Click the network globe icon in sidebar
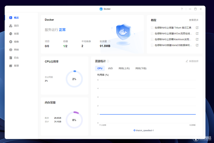This screenshot has width=214, height=143. click(11, 50)
